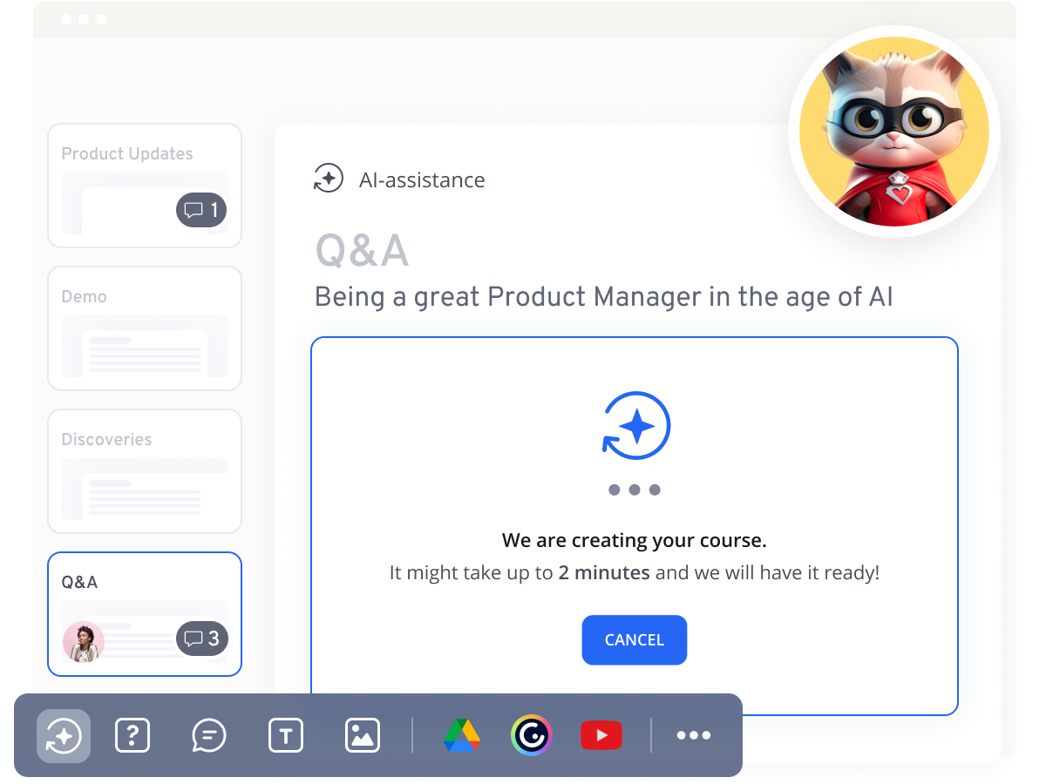
Task: Select the Text insertion tool
Action: (x=285, y=735)
